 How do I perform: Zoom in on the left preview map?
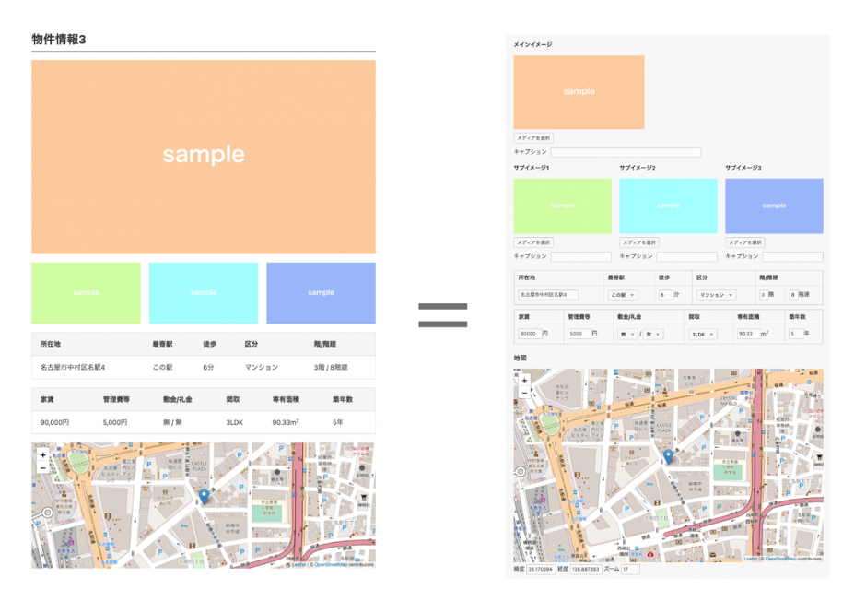42,455
